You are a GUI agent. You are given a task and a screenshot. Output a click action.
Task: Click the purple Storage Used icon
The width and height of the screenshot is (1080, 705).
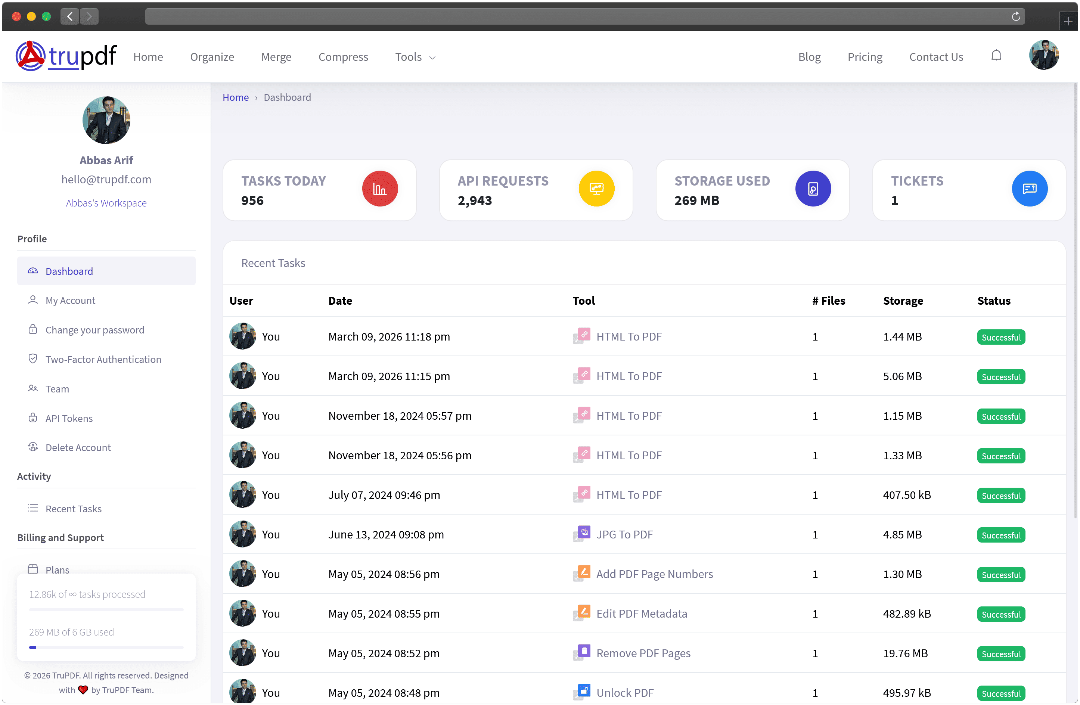tap(813, 189)
